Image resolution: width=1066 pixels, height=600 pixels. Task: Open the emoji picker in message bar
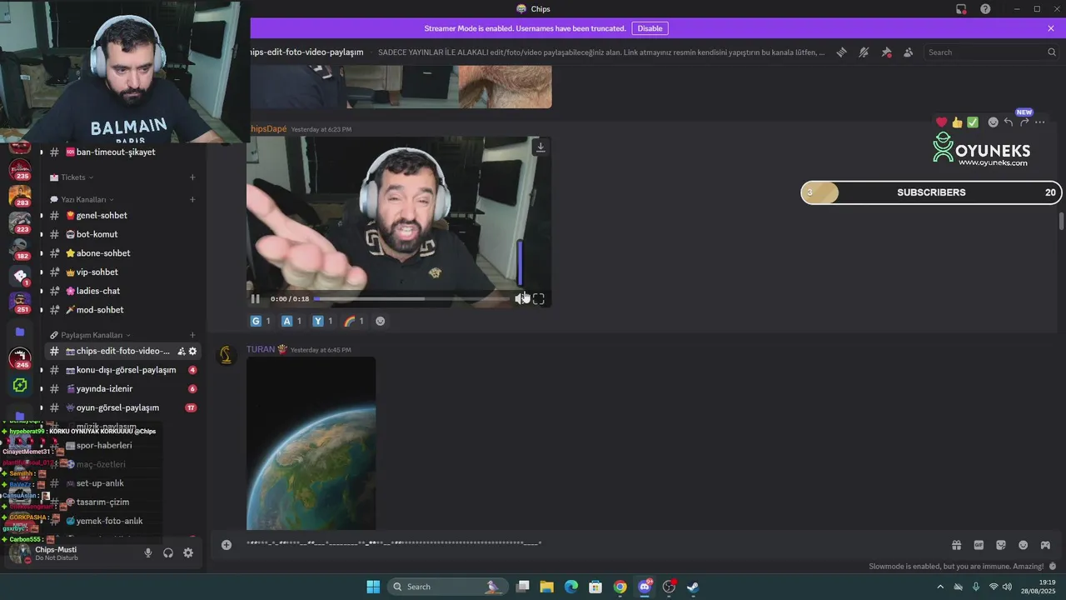1023,545
